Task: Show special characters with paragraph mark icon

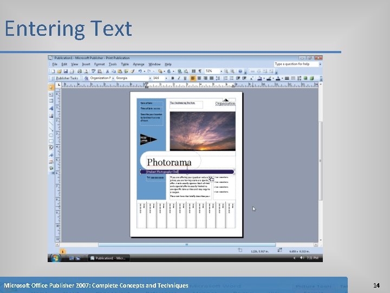Action: pyautogui.click(x=200, y=71)
